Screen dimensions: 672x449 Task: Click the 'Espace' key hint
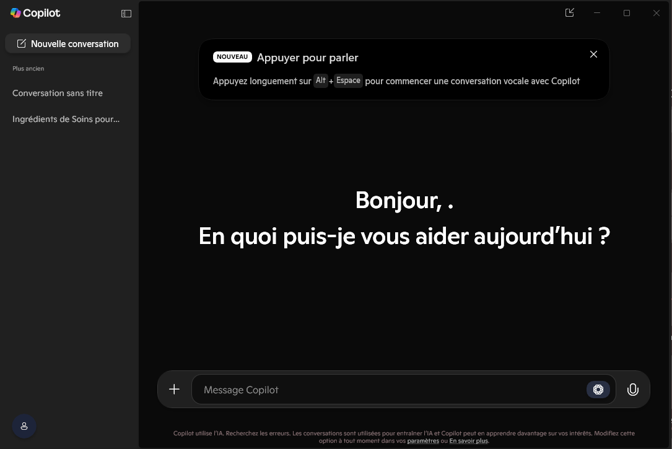coord(348,81)
